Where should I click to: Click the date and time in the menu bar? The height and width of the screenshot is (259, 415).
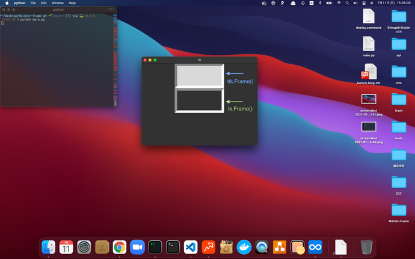(x=394, y=3)
